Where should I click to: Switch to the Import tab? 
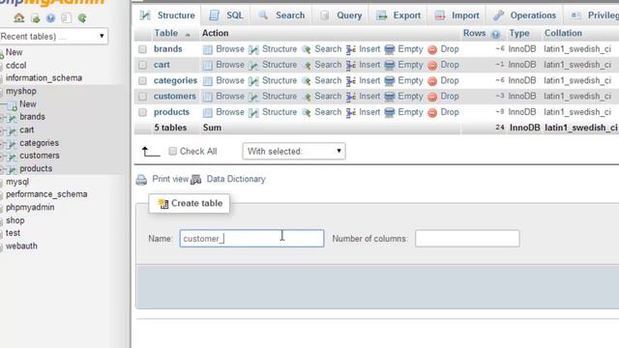[x=457, y=15]
